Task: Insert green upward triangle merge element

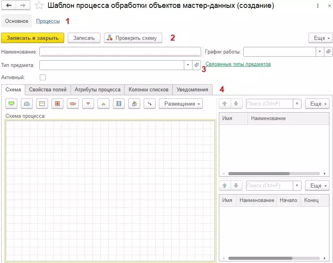Action: [104, 104]
